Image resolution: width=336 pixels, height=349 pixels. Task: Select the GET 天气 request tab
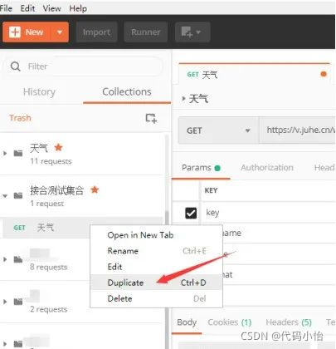pos(254,74)
